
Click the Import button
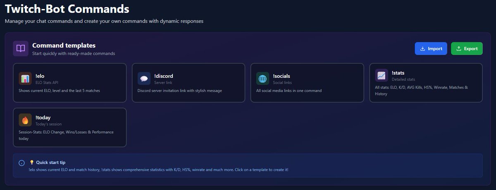(431, 49)
